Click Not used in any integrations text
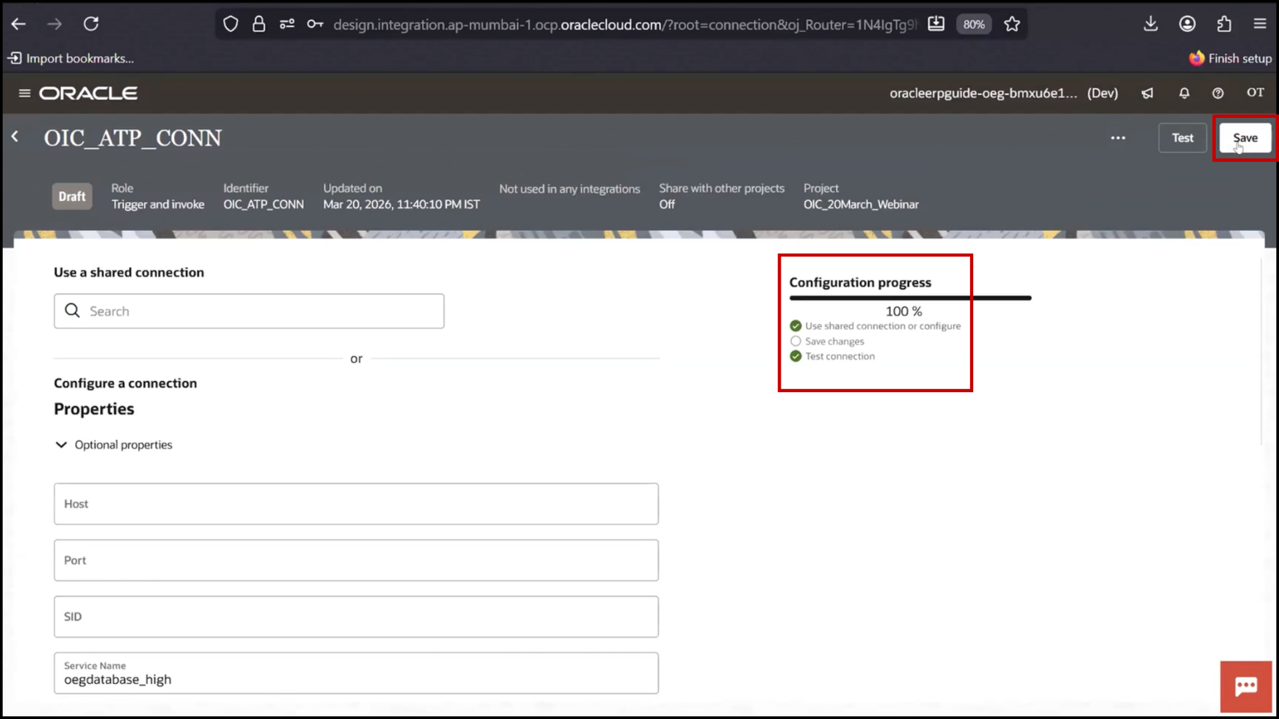This screenshot has width=1279, height=719. pyautogui.click(x=570, y=189)
